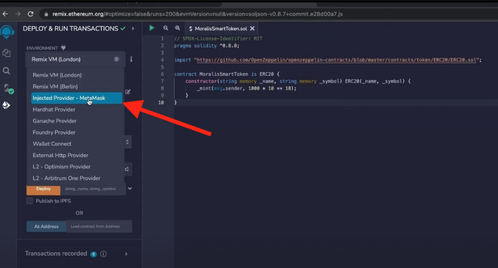Select Hardhat Provider option
The height and width of the screenshot is (268, 498).
click(76, 109)
